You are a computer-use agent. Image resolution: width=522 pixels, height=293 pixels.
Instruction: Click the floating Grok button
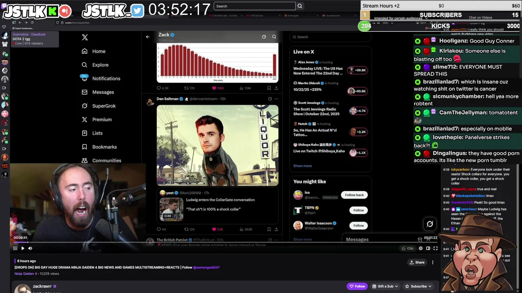(430, 224)
